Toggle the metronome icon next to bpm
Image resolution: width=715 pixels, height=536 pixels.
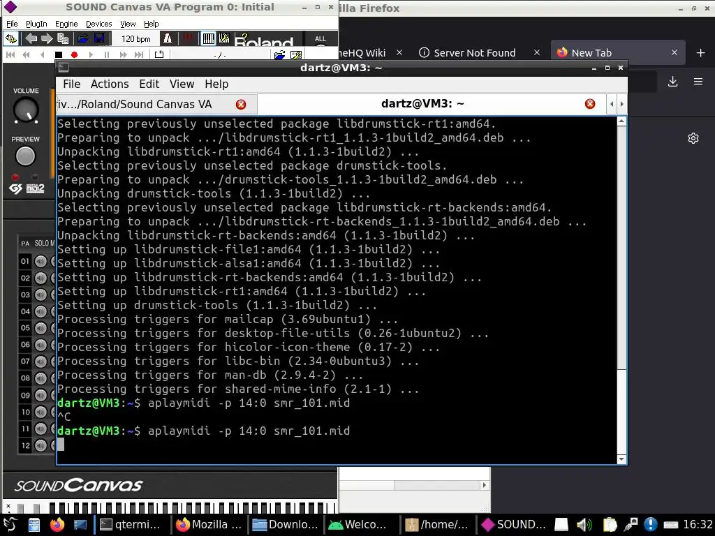[168, 39]
